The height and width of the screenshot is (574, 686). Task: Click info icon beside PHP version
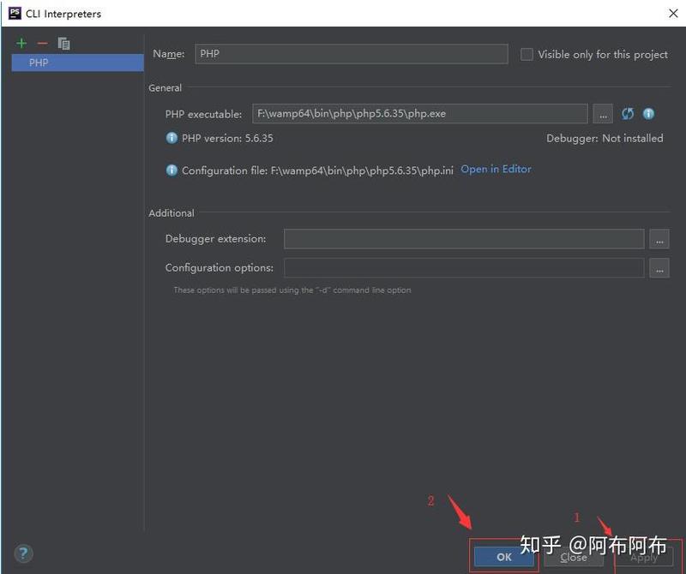[x=171, y=138]
